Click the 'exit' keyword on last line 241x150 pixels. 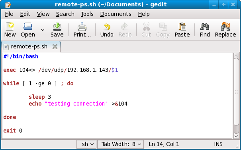tap(10, 131)
